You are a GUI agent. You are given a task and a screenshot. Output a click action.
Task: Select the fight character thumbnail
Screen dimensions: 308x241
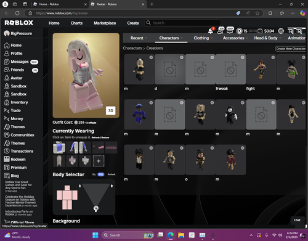(261, 69)
